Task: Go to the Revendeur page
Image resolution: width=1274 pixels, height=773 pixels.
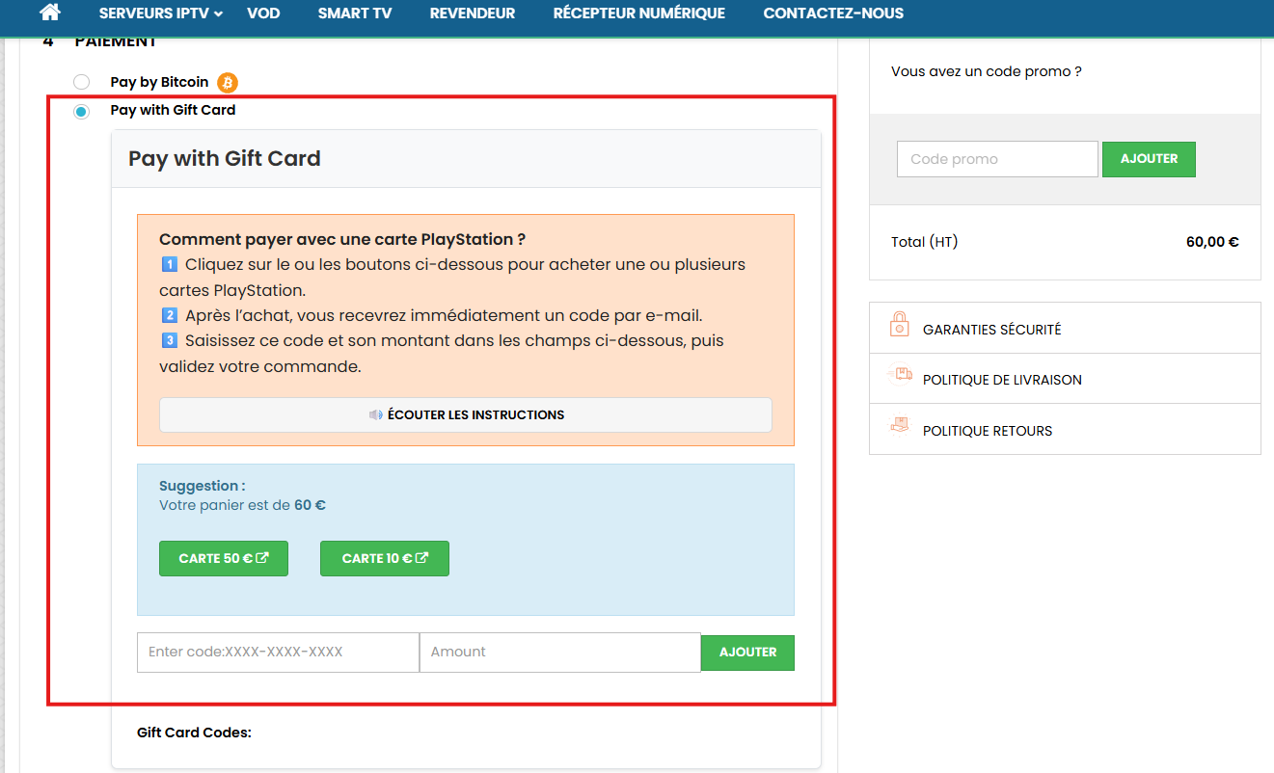Action: (x=472, y=13)
